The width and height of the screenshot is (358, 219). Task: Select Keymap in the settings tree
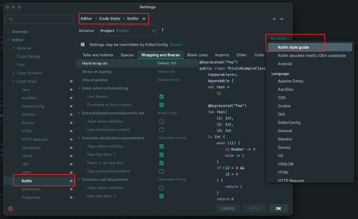pos(20,31)
